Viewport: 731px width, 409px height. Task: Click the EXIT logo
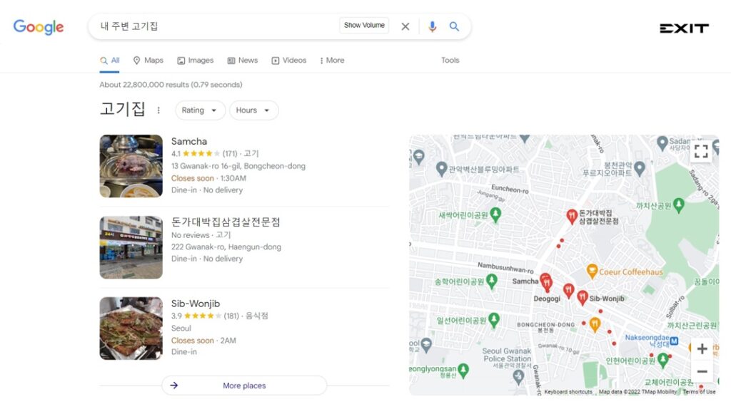pyautogui.click(x=684, y=29)
